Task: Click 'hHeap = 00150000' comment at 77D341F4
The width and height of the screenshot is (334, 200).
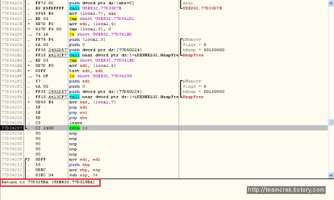Action: pyautogui.click(x=204, y=92)
